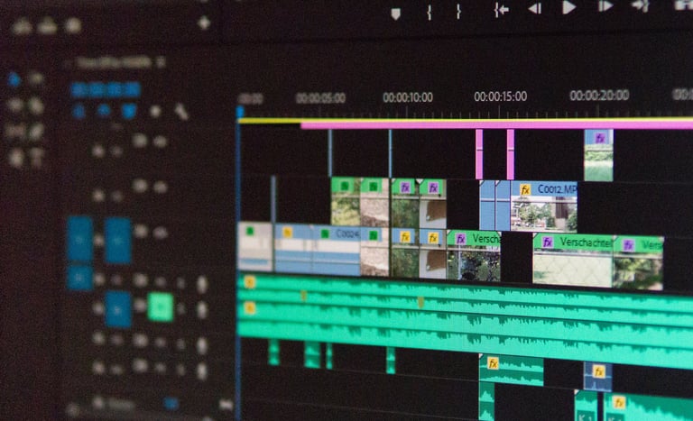This screenshot has width=693, height=421.
Task: Click second yellow marker on audio waveform
Action: [x=420, y=302]
